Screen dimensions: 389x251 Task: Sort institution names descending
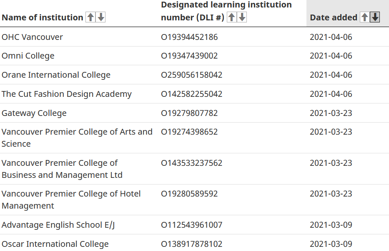tap(100, 17)
